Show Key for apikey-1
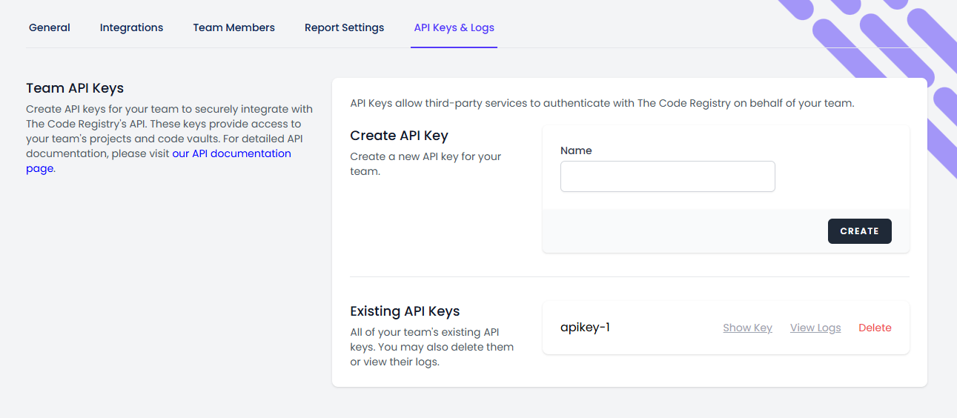The height and width of the screenshot is (418, 957). pyautogui.click(x=747, y=328)
